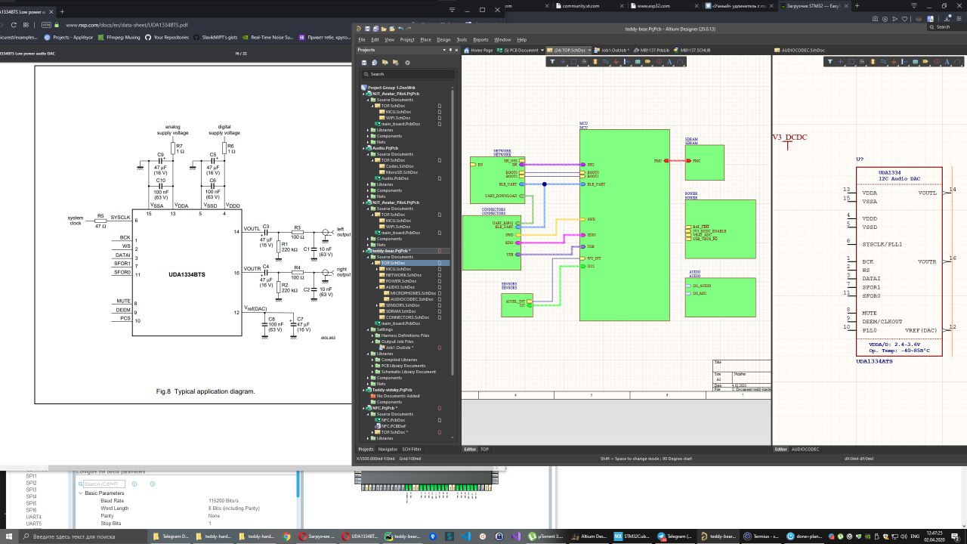Screen dimensions: 967x544
Task: Click Undo arrow in Altium title bar
Action: 400,29
